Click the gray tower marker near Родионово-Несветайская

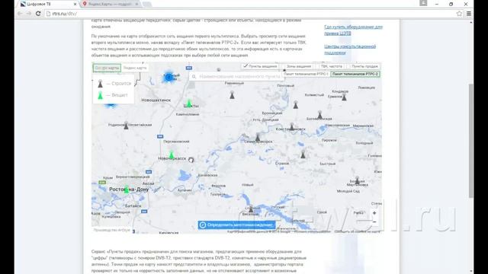[126, 125]
